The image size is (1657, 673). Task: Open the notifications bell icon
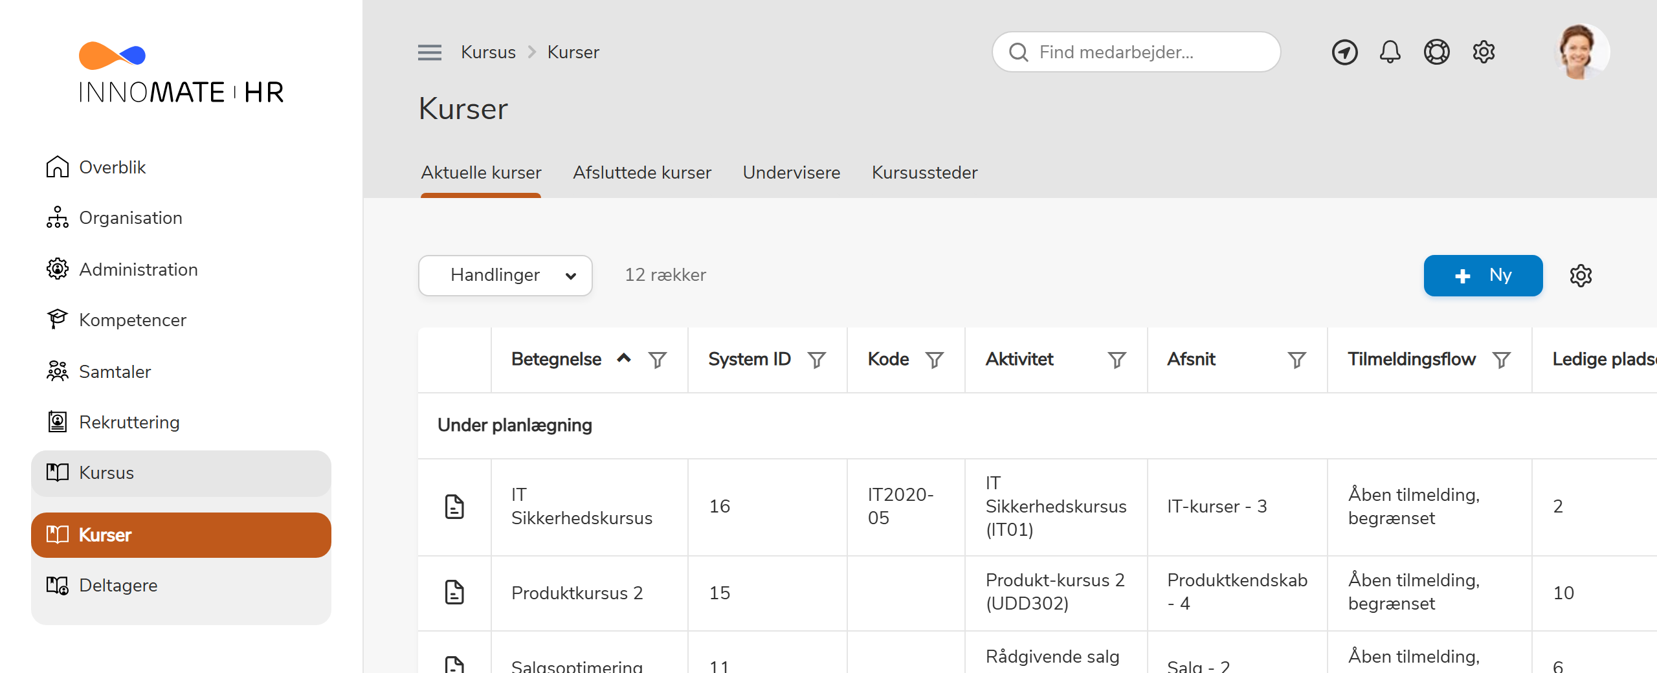[x=1390, y=52]
